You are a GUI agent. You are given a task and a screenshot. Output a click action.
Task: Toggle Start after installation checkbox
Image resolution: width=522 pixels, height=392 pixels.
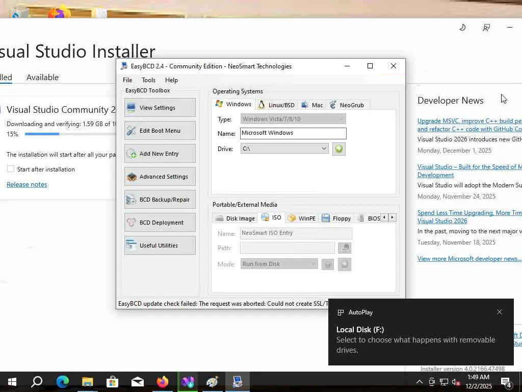pos(11,169)
